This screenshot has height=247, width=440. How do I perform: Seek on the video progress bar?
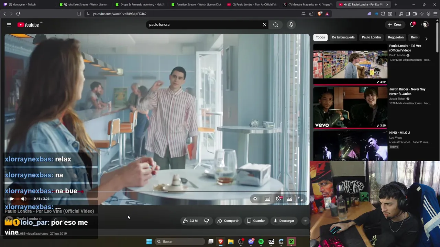[x=155, y=191]
